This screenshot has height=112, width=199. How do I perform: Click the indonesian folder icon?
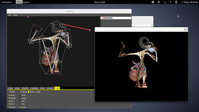[102, 18]
